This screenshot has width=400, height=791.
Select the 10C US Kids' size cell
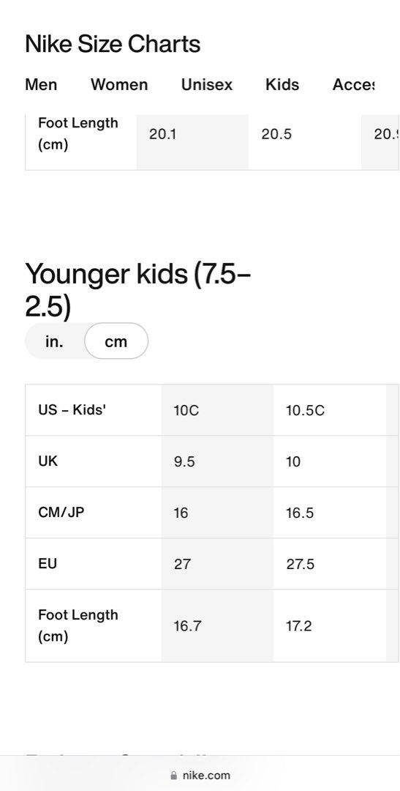tap(217, 410)
